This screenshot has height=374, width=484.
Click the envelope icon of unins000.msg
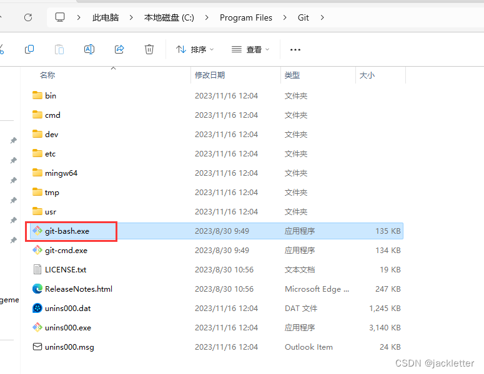pyautogui.click(x=37, y=347)
